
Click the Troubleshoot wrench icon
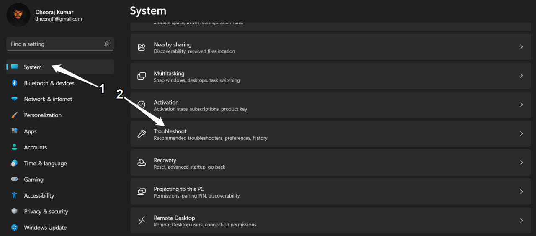pyautogui.click(x=142, y=134)
